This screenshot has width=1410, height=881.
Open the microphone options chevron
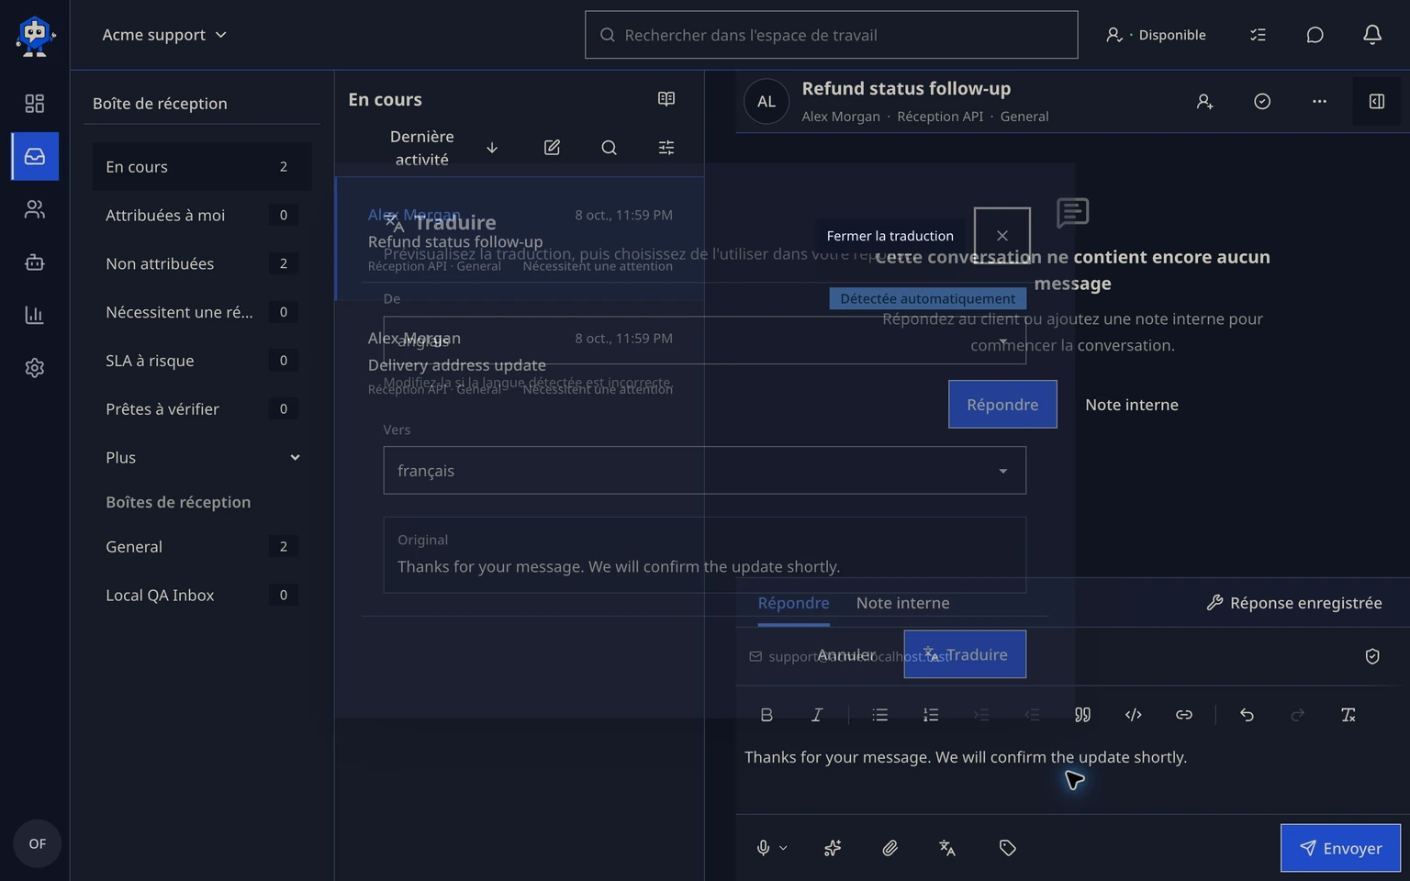(x=783, y=848)
